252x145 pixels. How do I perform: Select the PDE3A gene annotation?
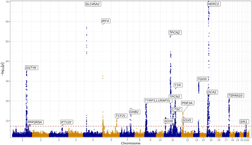[x=187, y=103]
